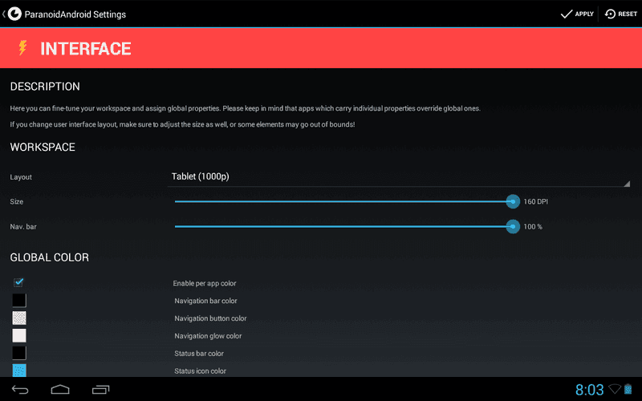The width and height of the screenshot is (642, 401).
Task: Click the Navigation button color label
Action: pos(210,318)
